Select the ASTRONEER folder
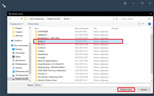Screen dimensions: 154x96 pyautogui.click(x=41, y=32)
